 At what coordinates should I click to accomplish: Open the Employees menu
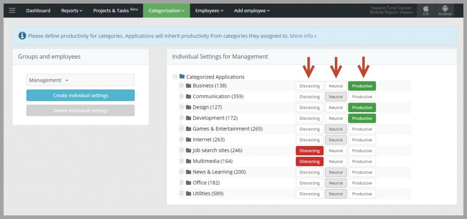pos(209,11)
